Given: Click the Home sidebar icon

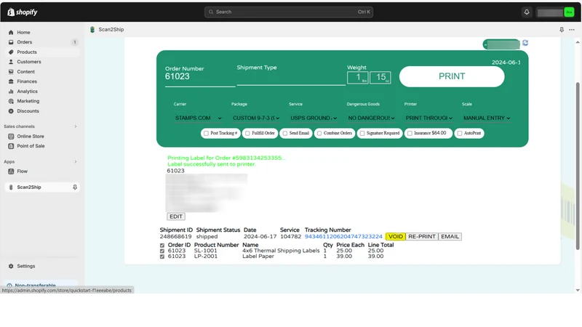Looking at the screenshot, I should point(11,33).
